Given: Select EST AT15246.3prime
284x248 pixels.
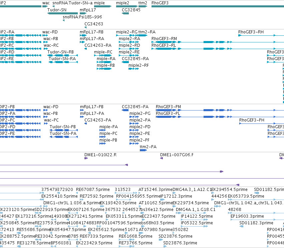Looking at the screenshot, I should (x=156, y=190).
